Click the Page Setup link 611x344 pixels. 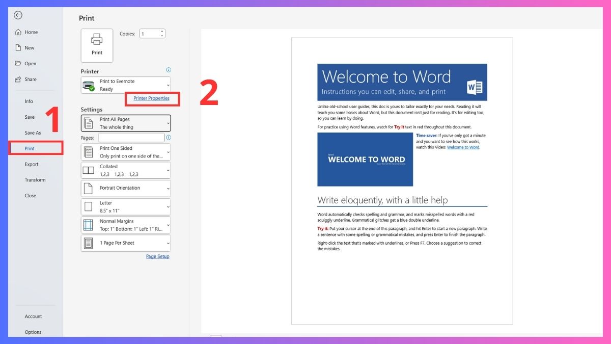click(x=158, y=256)
